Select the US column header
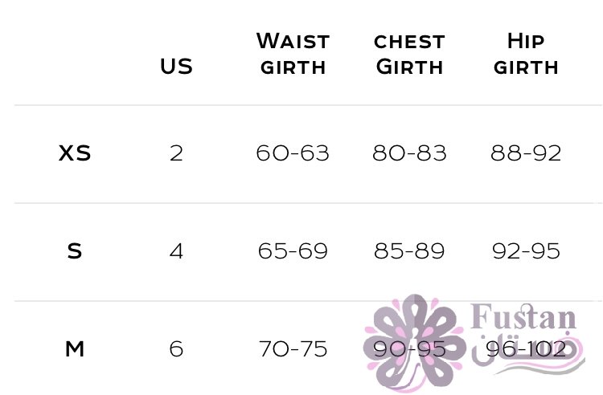 (x=176, y=67)
